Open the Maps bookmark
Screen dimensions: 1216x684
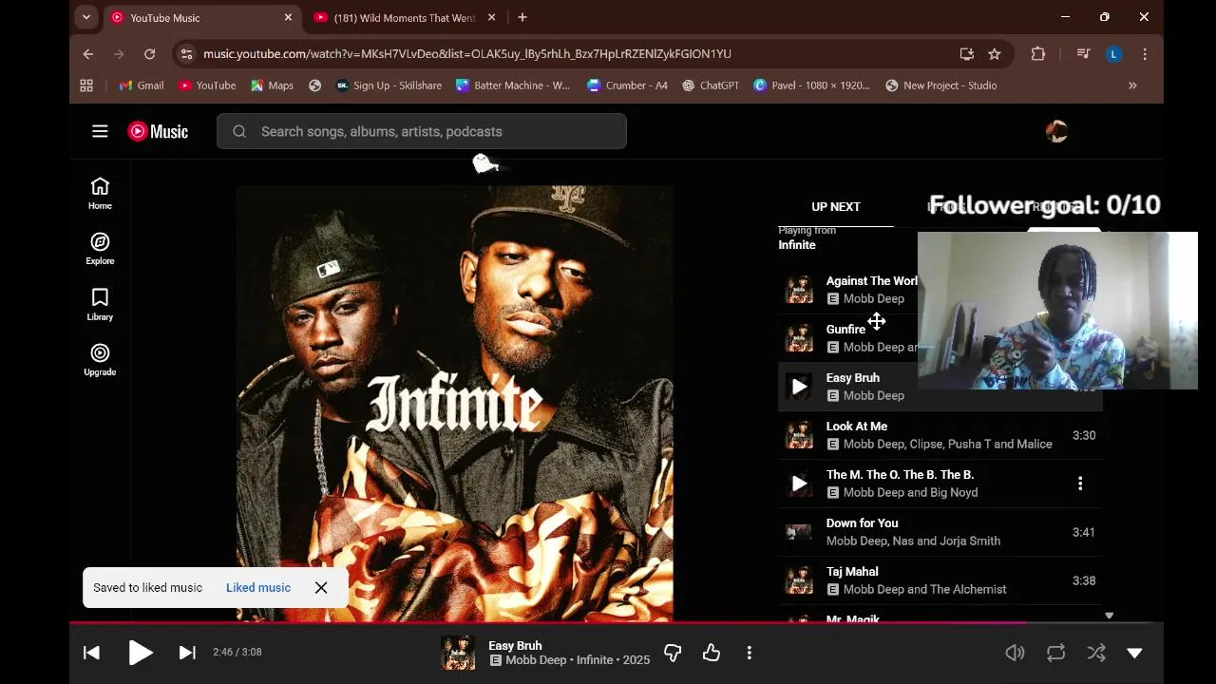pos(273,85)
